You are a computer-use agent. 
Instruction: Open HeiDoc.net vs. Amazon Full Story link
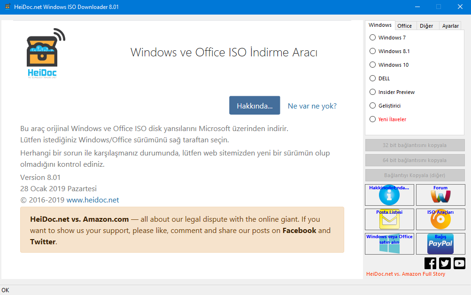406,274
